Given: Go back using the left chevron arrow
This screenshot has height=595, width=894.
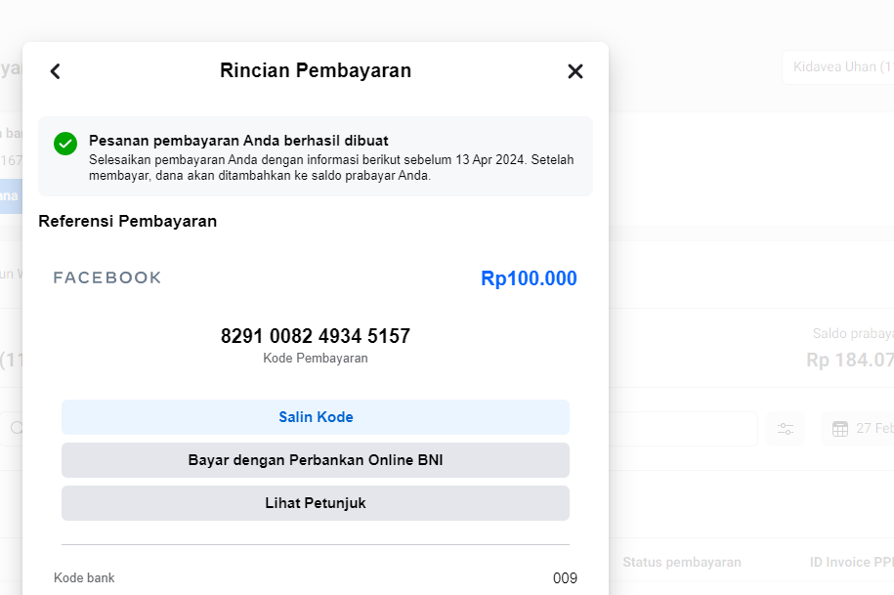Looking at the screenshot, I should click(56, 71).
